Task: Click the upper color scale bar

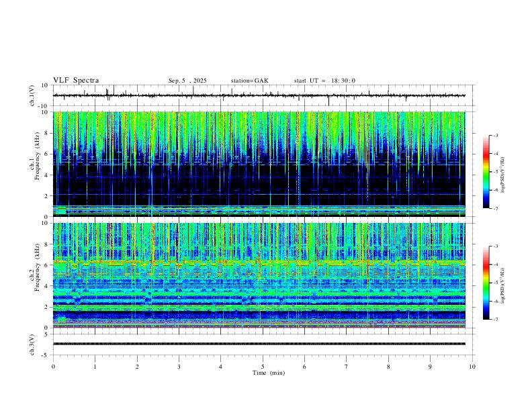Action: [486, 172]
